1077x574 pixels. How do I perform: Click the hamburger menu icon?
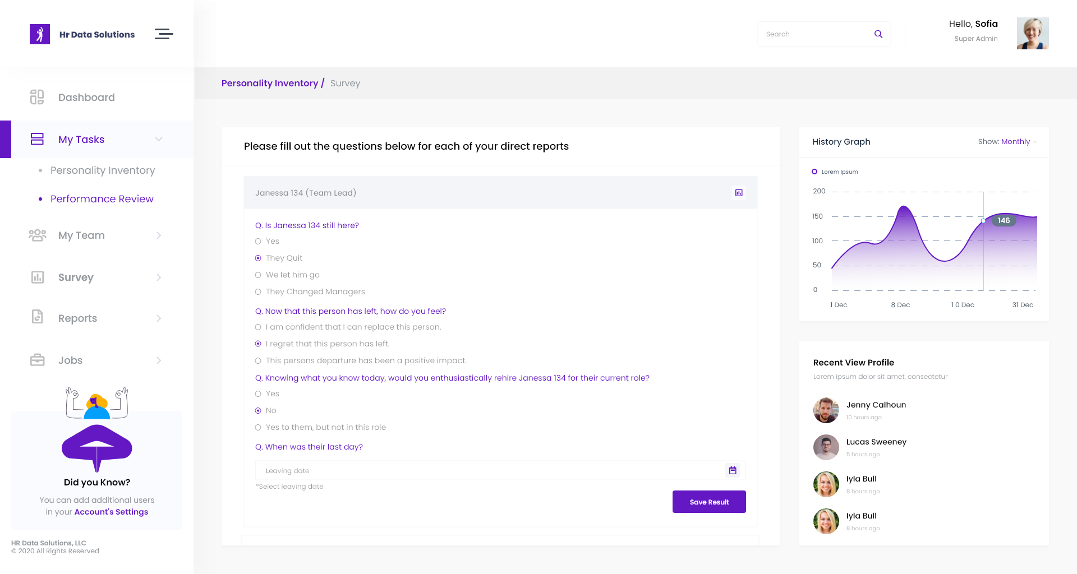click(x=164, y=34)
